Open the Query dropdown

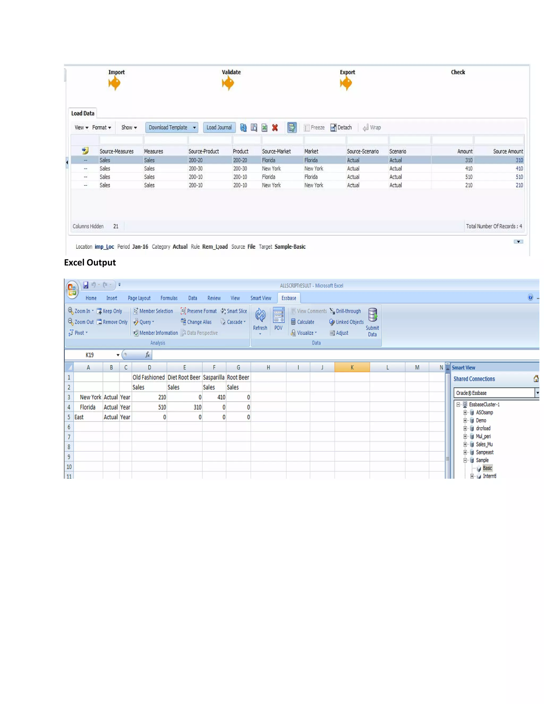click(144, 322)
